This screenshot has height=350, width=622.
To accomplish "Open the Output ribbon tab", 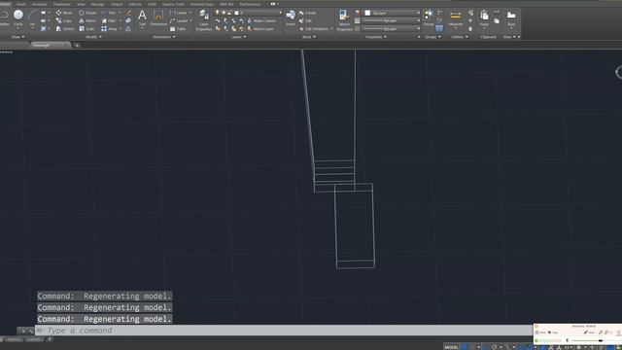I will click(x=117, y=4).
